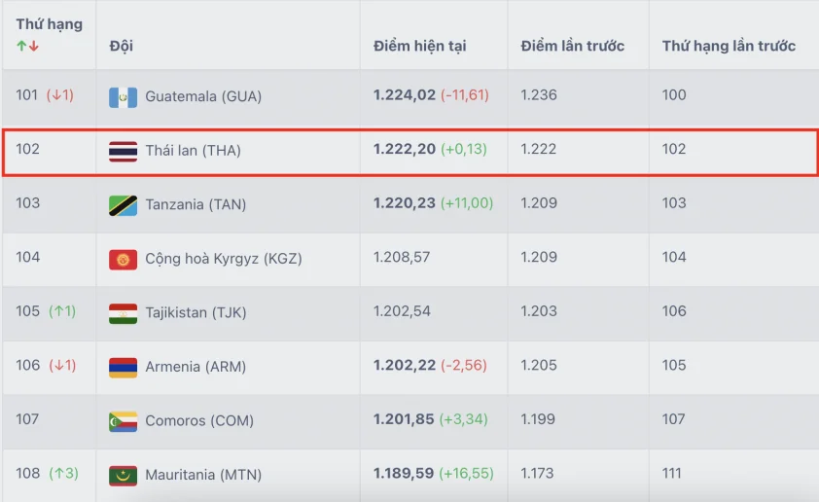Select the Điểm lần trước column header
Screen dimensions: 819x502
point(573,46)
